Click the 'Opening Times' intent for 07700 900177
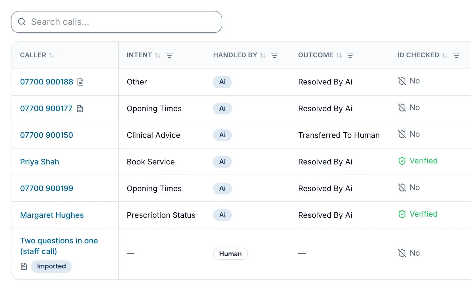 click(x=154, y=109)
